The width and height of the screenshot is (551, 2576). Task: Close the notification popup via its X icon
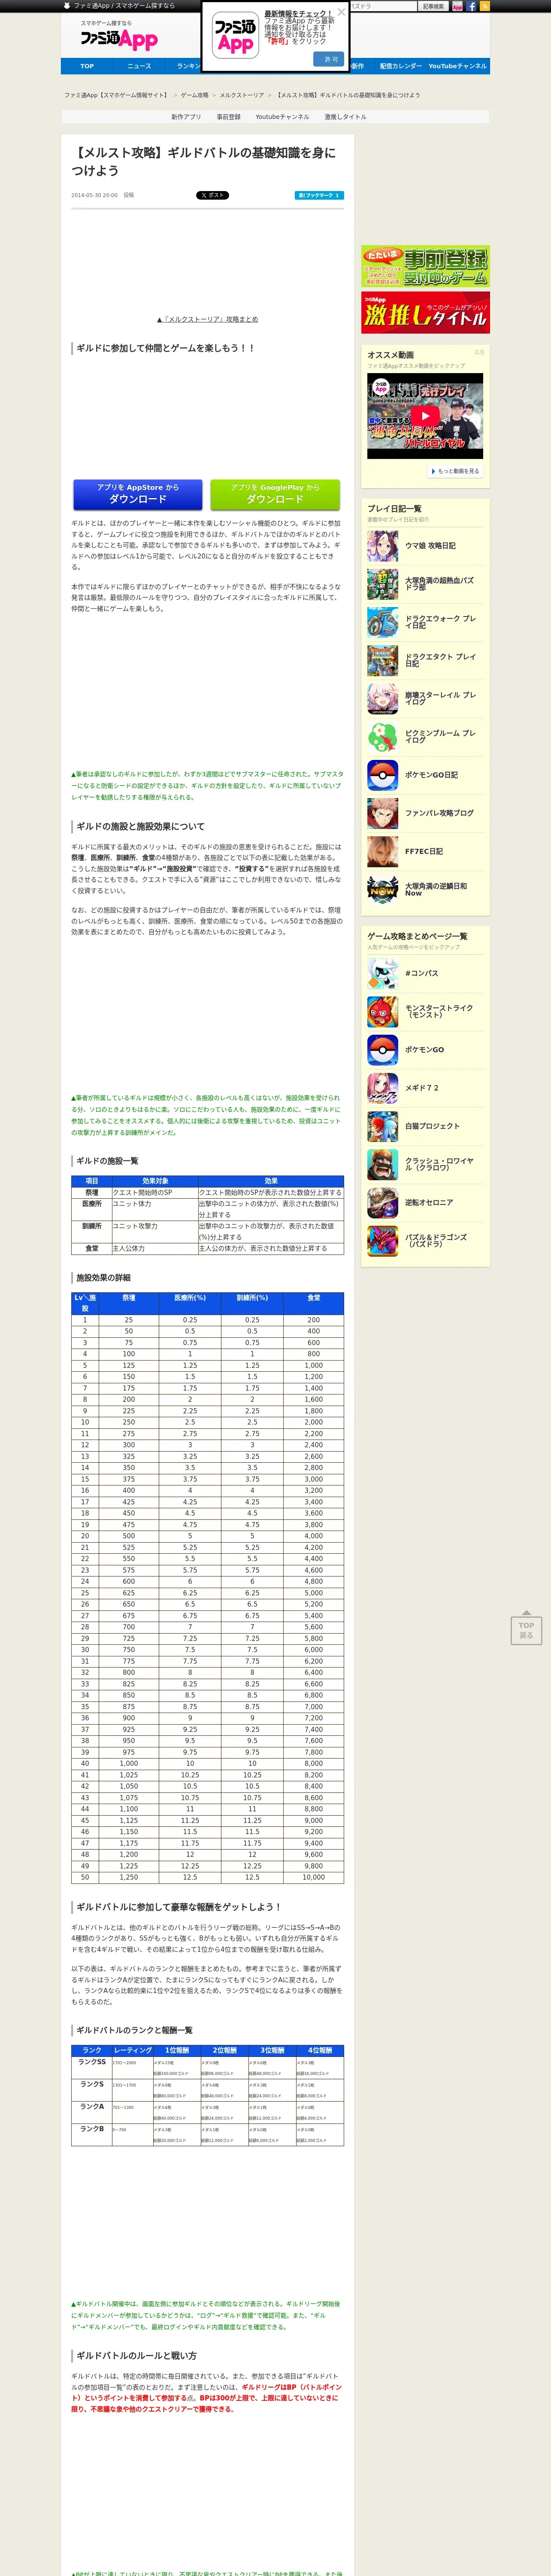click(341, 12)
